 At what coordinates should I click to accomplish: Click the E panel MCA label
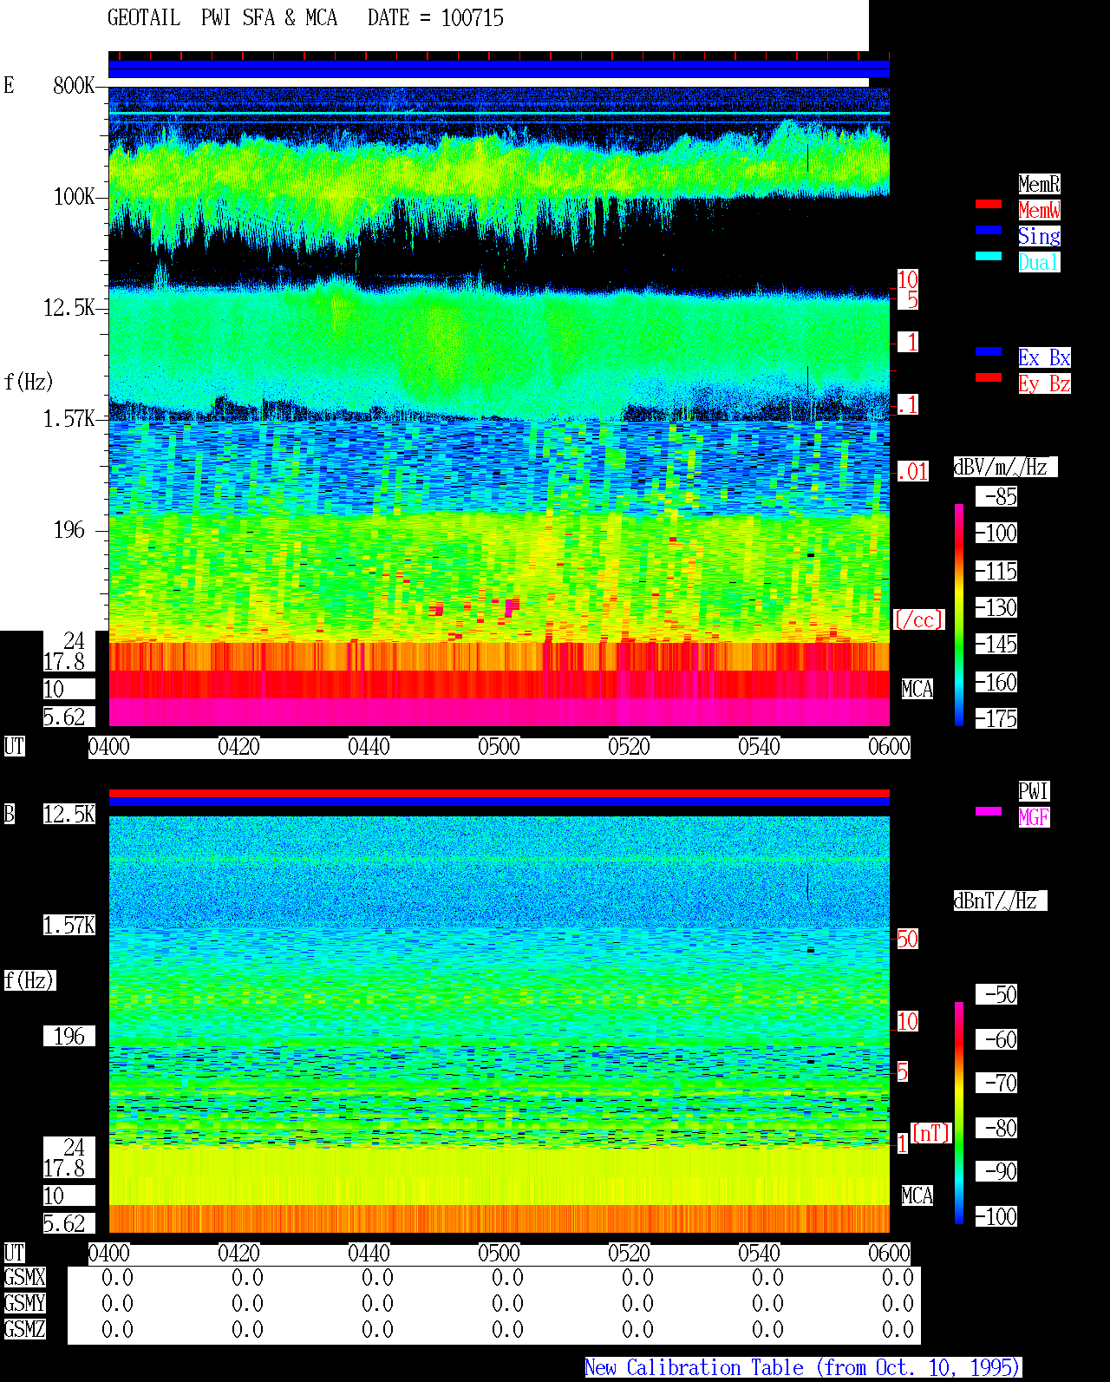pyautogui.click(x=917, y=690)
